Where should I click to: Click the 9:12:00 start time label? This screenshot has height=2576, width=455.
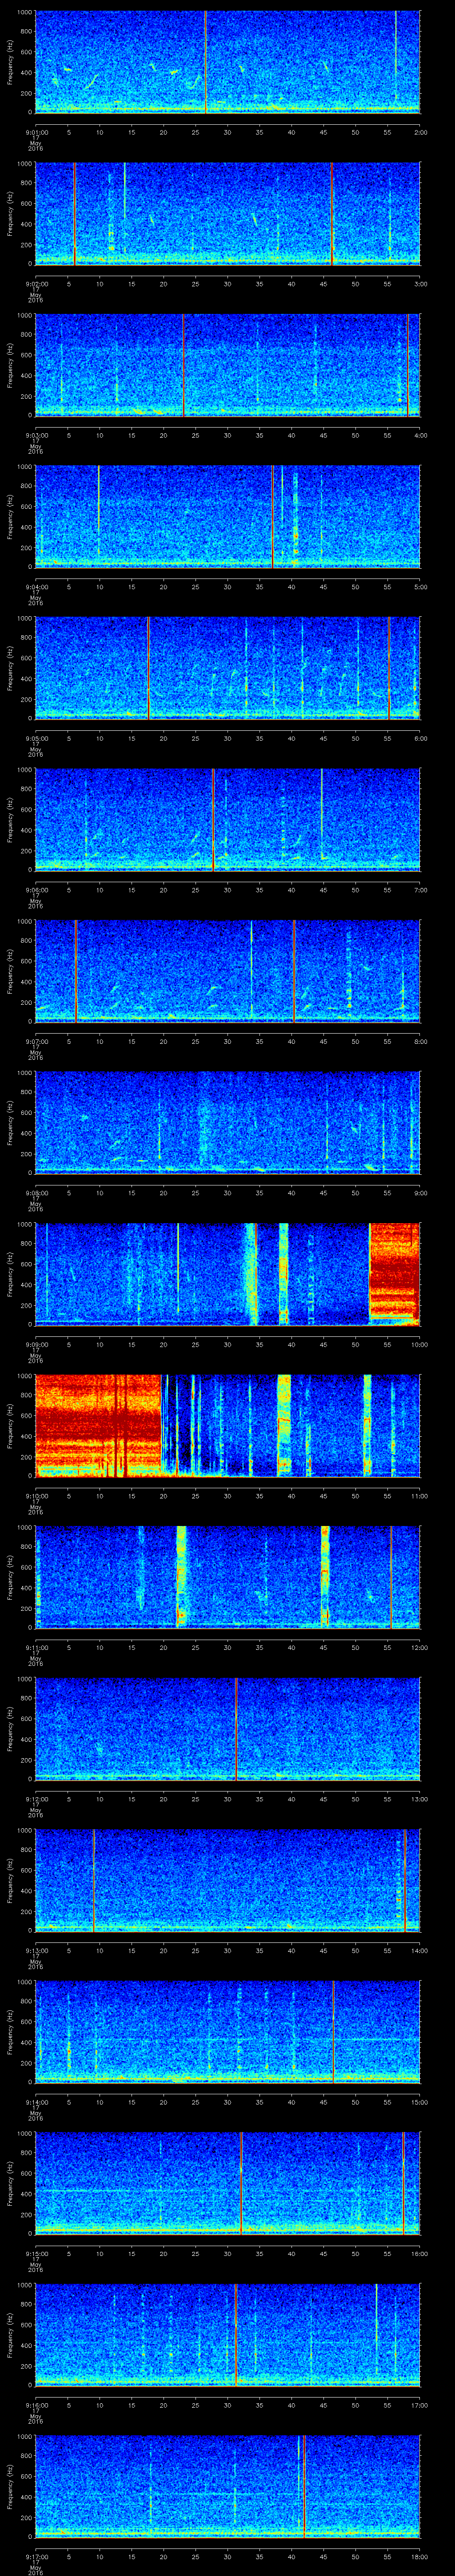(37, 1800)
